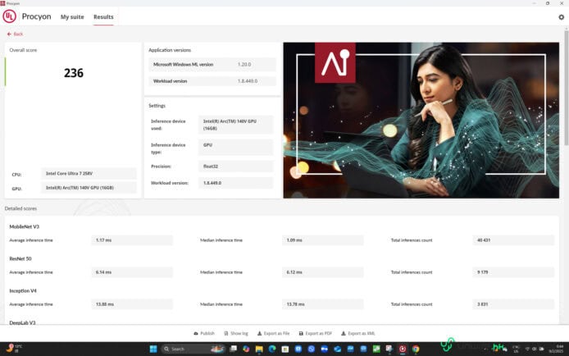Click the Windows Start button
The image size is (569, 356).
click(x=152, y=349)
